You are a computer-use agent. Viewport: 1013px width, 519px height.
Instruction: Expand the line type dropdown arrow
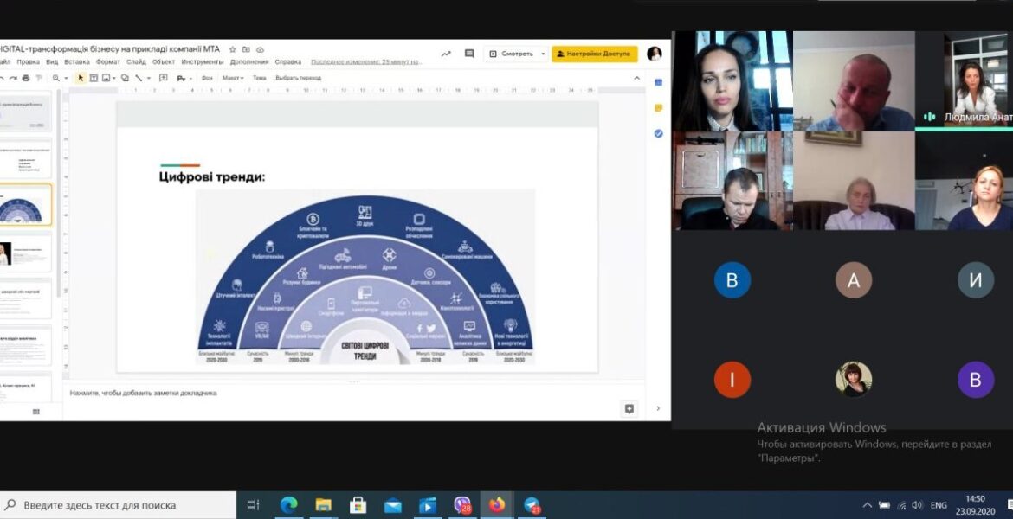click(148, 78)
